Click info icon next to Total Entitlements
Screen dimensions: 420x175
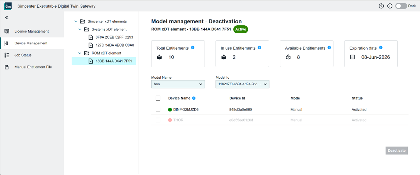pos(193,48)
